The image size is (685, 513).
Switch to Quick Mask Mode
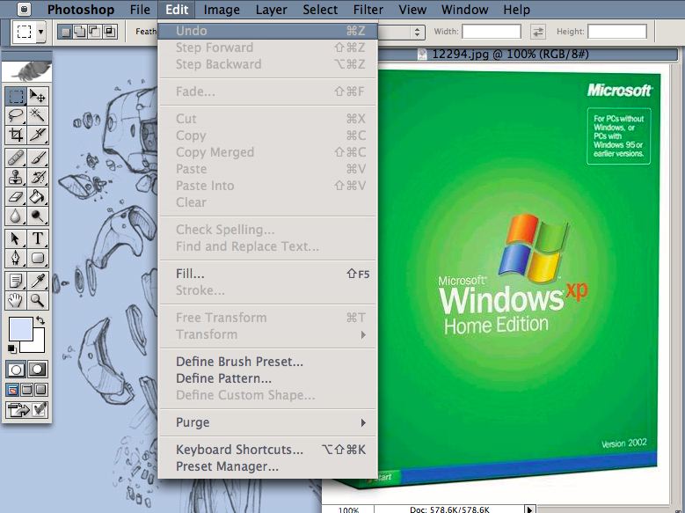click(38, 370)
